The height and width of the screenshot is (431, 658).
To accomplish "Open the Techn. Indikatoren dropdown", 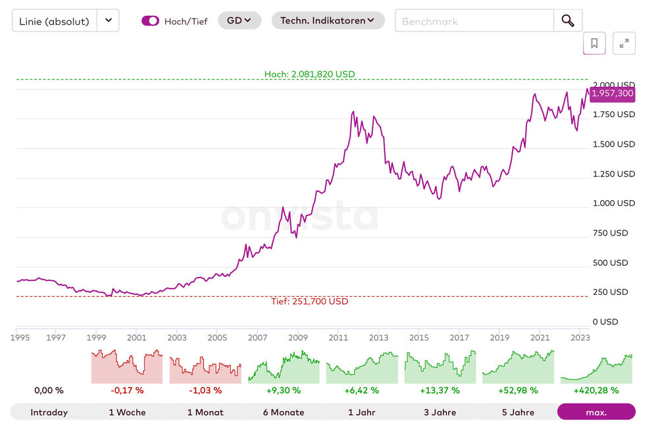I will click(x=327, y=20).
